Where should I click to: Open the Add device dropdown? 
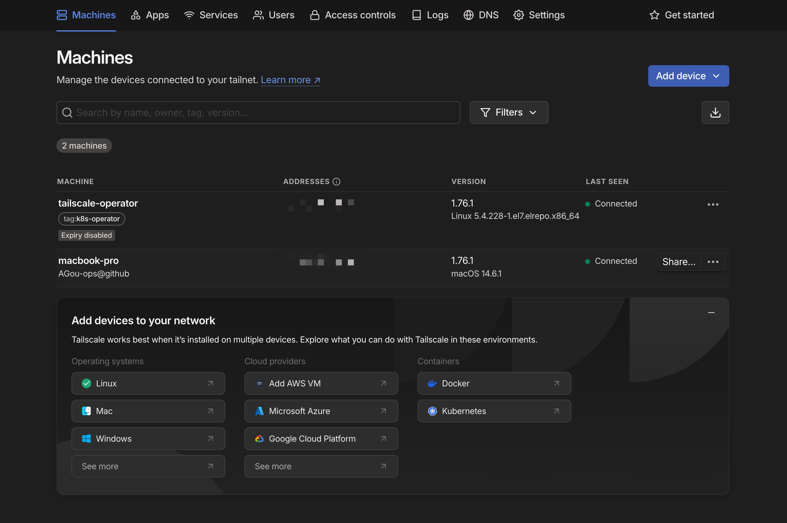pos(688,76)
